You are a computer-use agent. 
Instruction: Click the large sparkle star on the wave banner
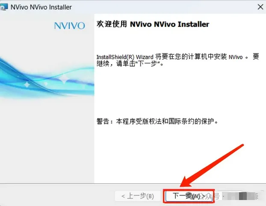tap(64, 78)
